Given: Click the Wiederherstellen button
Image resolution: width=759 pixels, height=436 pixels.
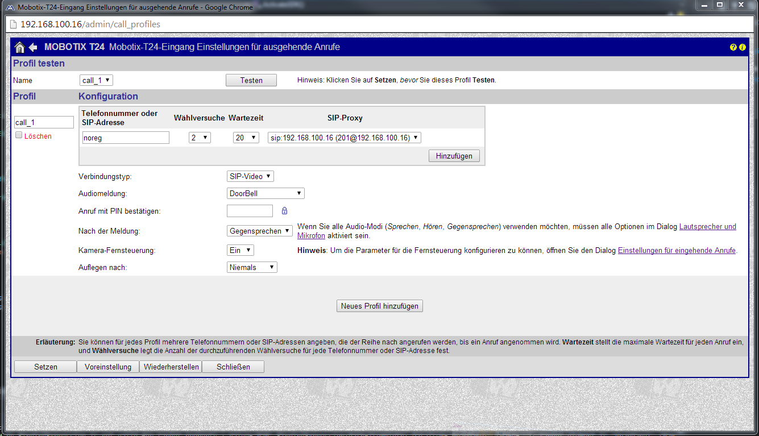Looking at the screenshot, I should [x=171, y=367].
